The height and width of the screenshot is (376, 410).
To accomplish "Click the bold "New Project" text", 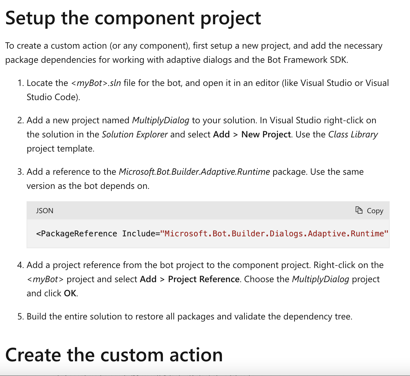I will (x=266, y=135).
